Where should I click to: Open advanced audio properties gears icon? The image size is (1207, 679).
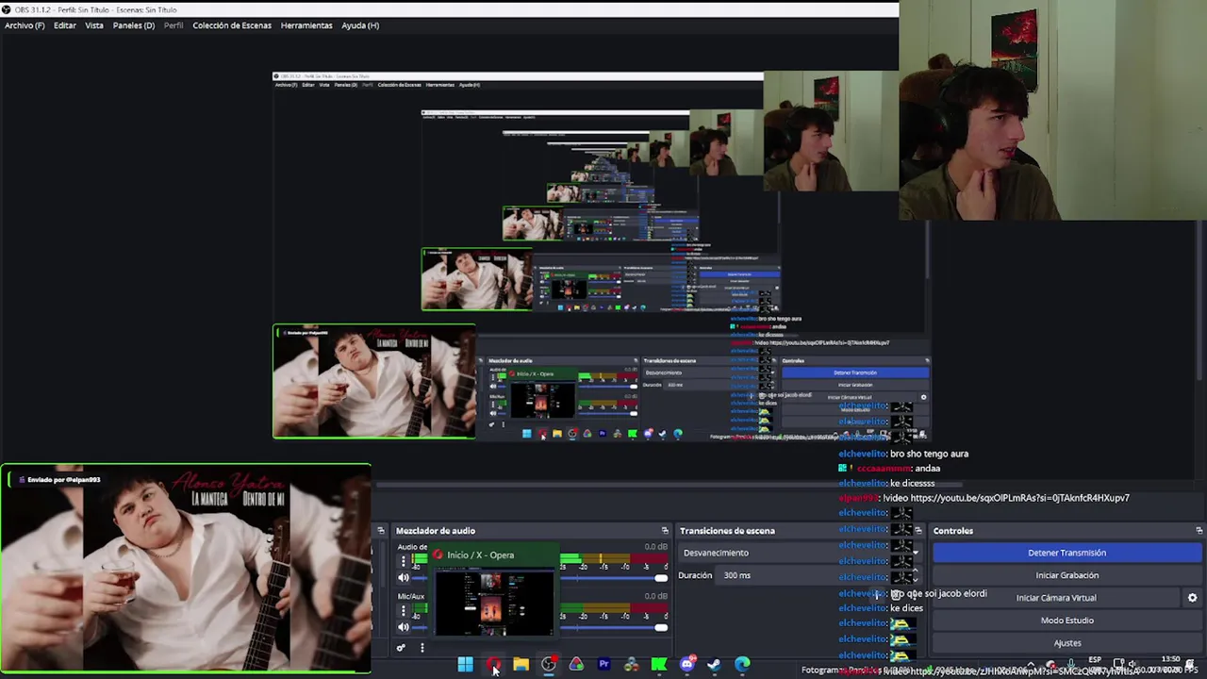[x=401, y=648]
